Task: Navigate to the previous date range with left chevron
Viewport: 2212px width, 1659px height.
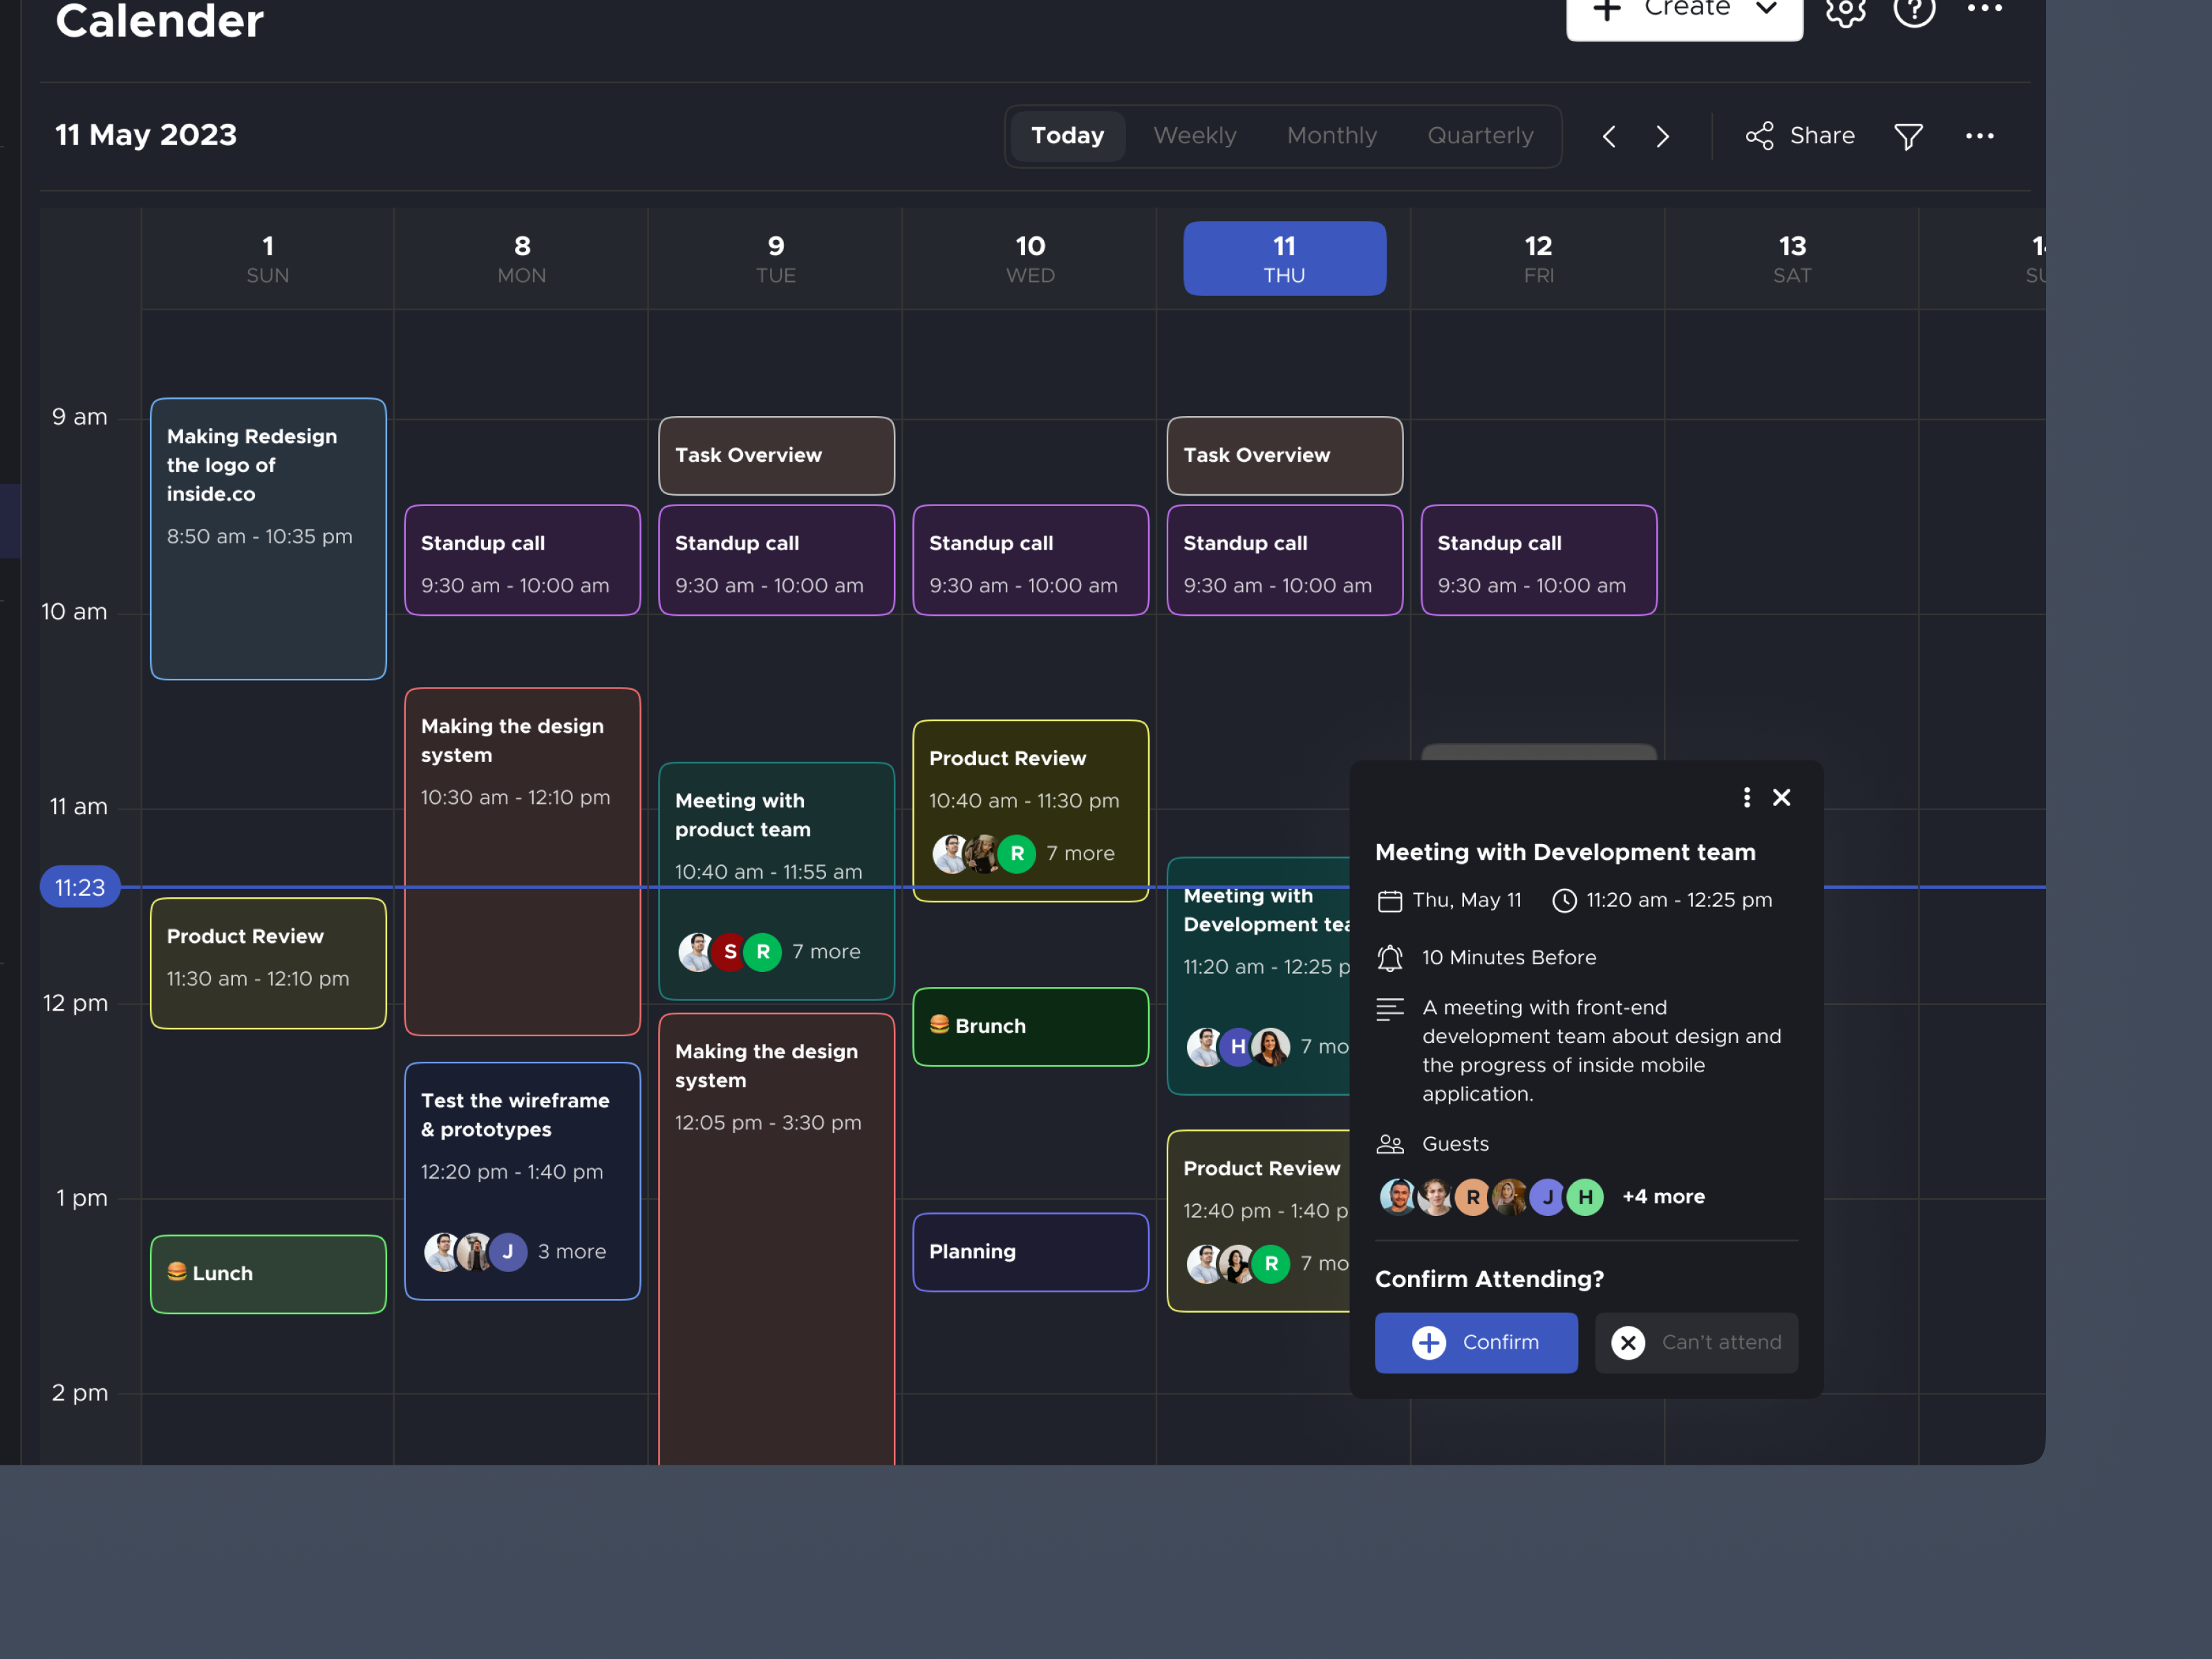Action: pos(1609,136)
